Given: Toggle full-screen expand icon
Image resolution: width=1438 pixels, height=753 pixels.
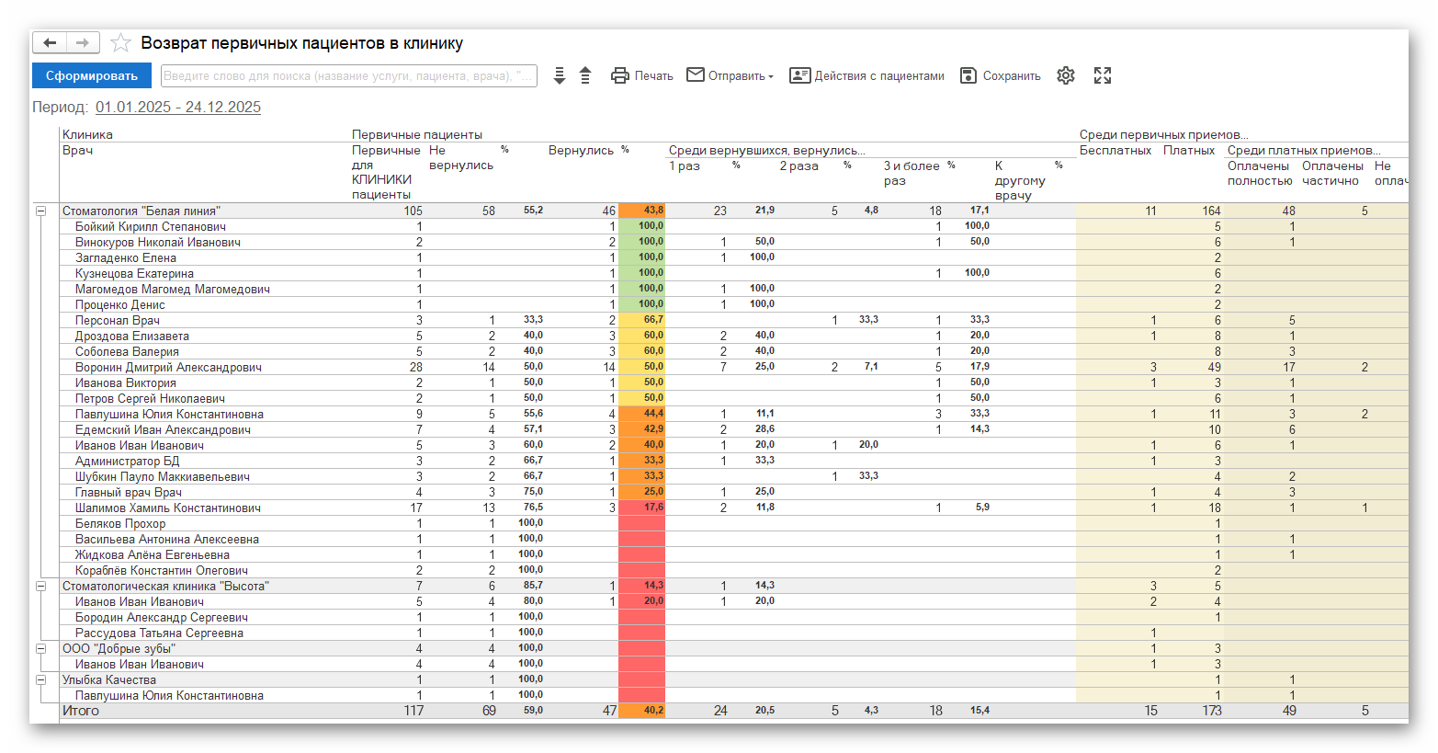Looking at the screenshot, I should click(1103, 76).
